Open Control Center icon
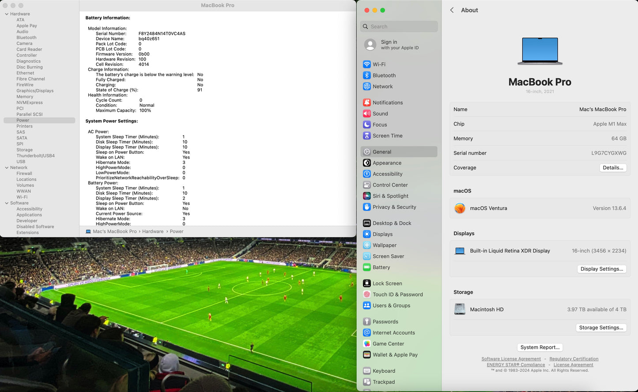Screen dimensions: 638x392 366,185
